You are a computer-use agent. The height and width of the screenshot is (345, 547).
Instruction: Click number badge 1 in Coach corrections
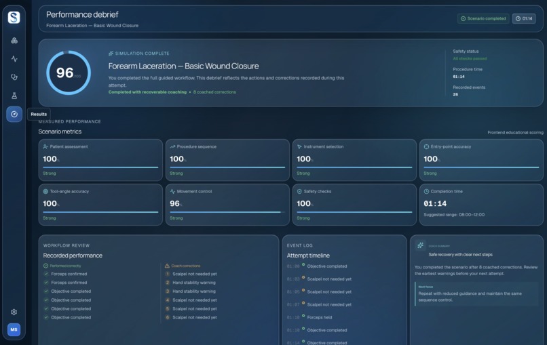168,274
